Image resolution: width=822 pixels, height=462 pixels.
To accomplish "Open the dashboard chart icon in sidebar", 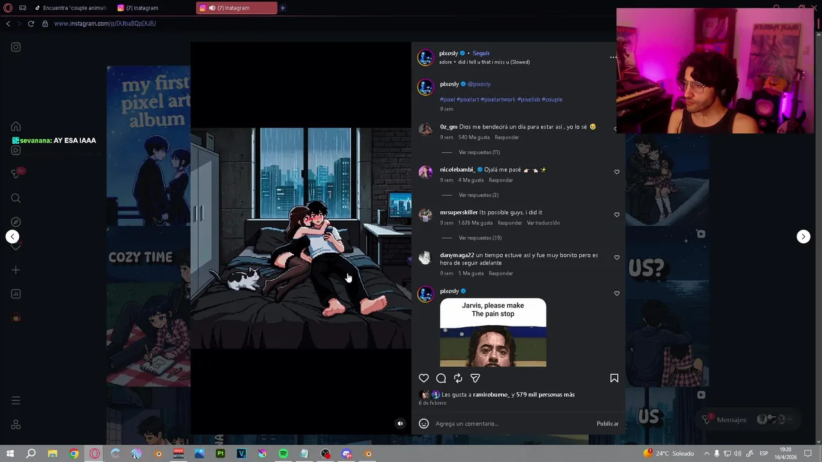I will [16, 294].
